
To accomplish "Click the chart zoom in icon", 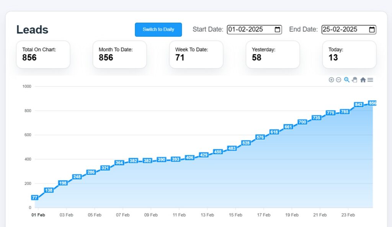I will pos(331,80).
